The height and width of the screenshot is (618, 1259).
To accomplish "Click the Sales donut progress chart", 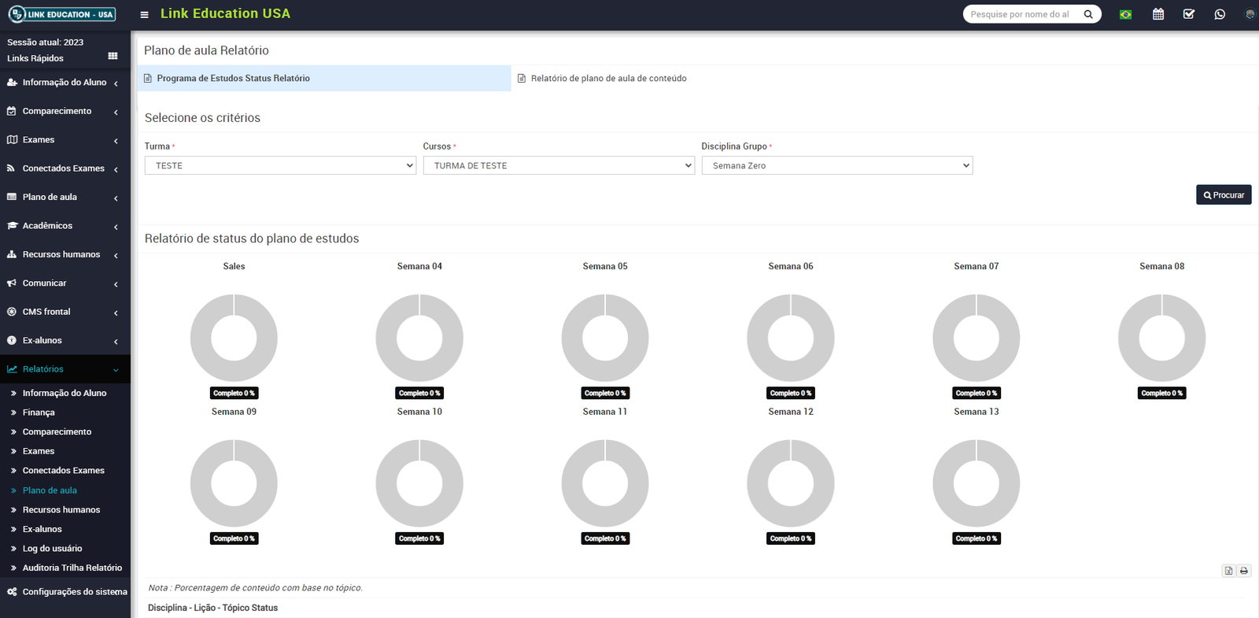I will point(234,338).
